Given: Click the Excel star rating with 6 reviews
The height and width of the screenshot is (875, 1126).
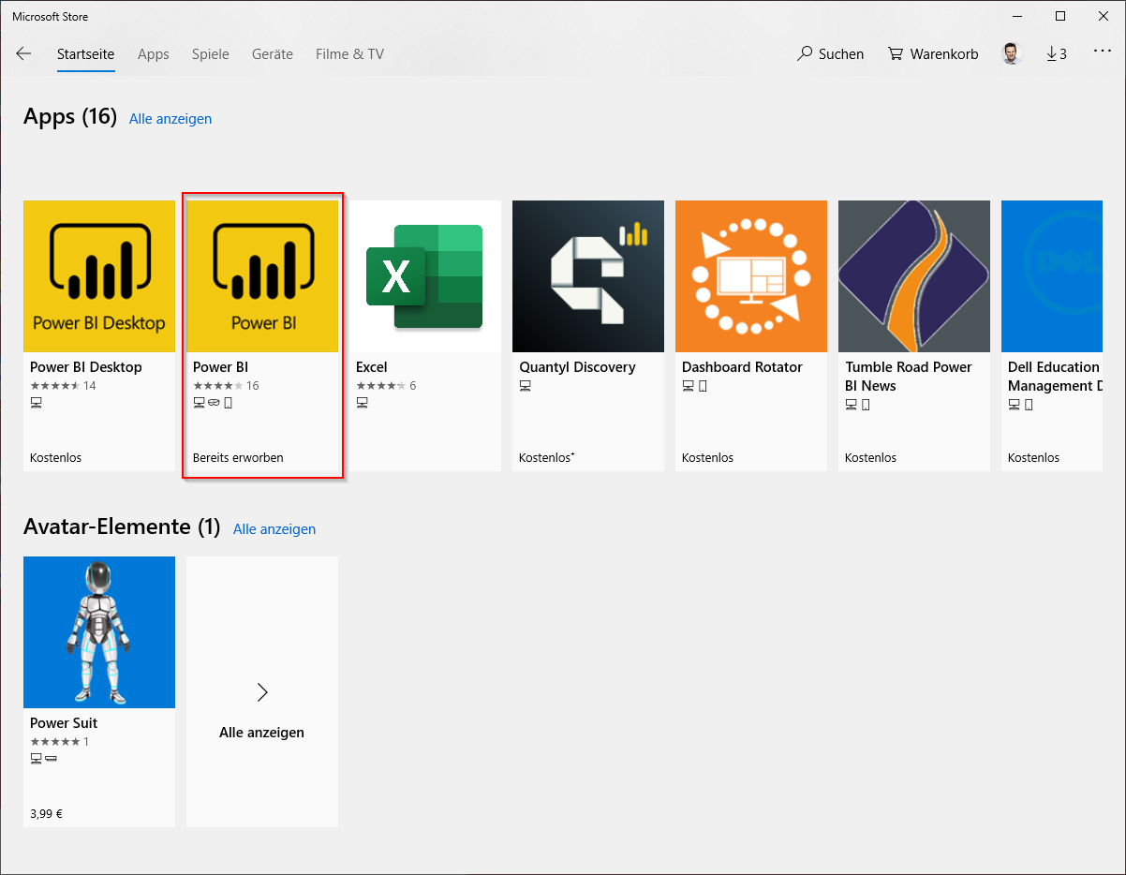Looking at the screenshot, I should pyautogui.click(x=381, y=386).
